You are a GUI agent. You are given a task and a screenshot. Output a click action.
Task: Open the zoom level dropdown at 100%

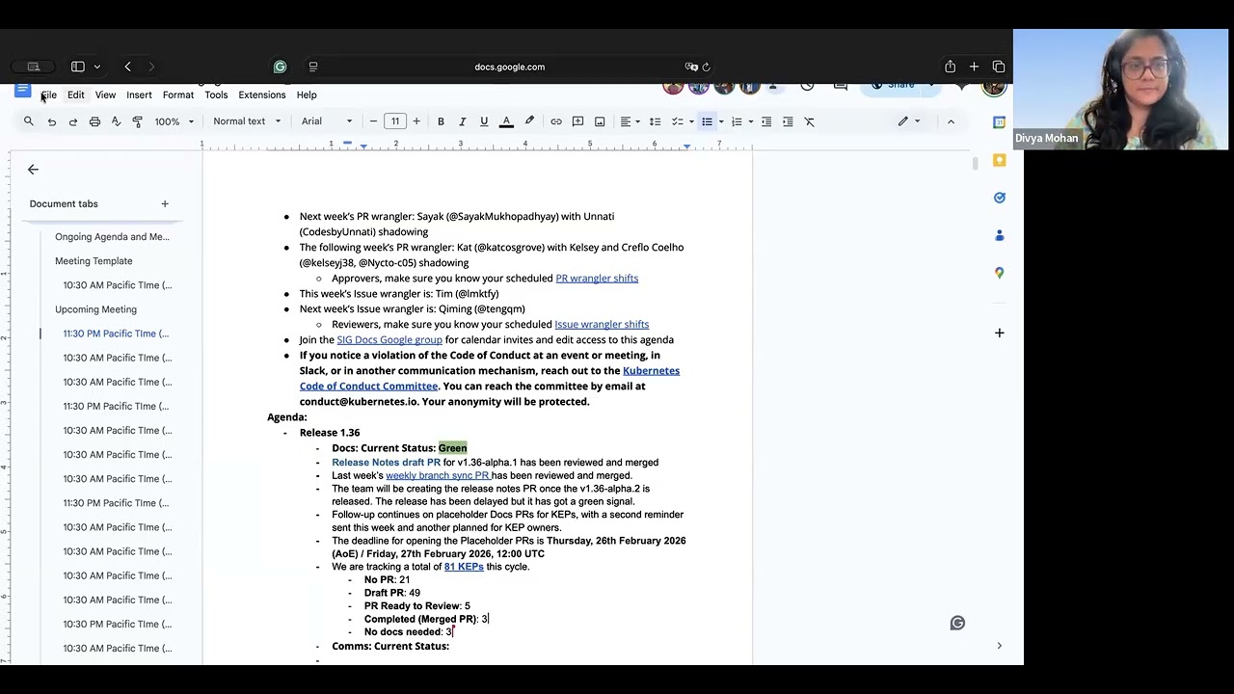174,121
